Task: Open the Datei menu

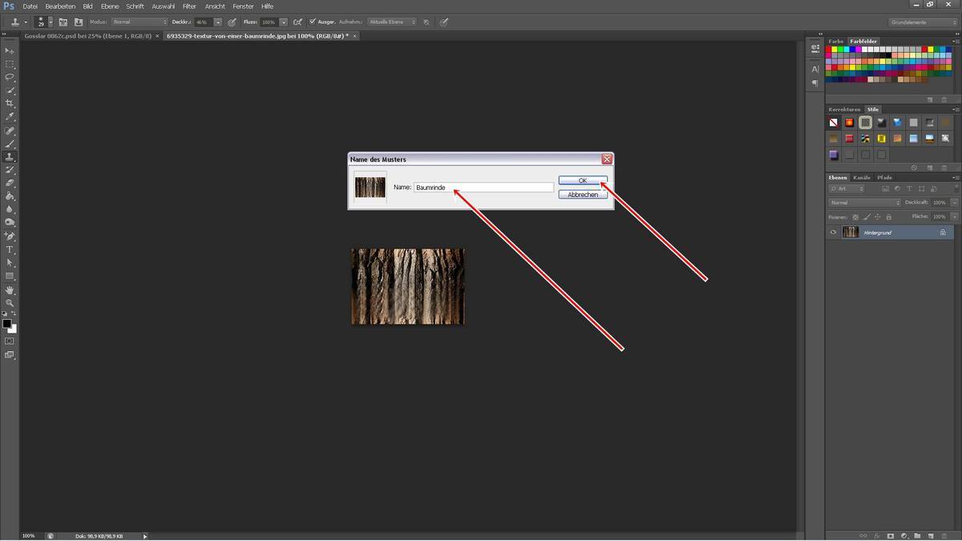Action: (30, 6)
